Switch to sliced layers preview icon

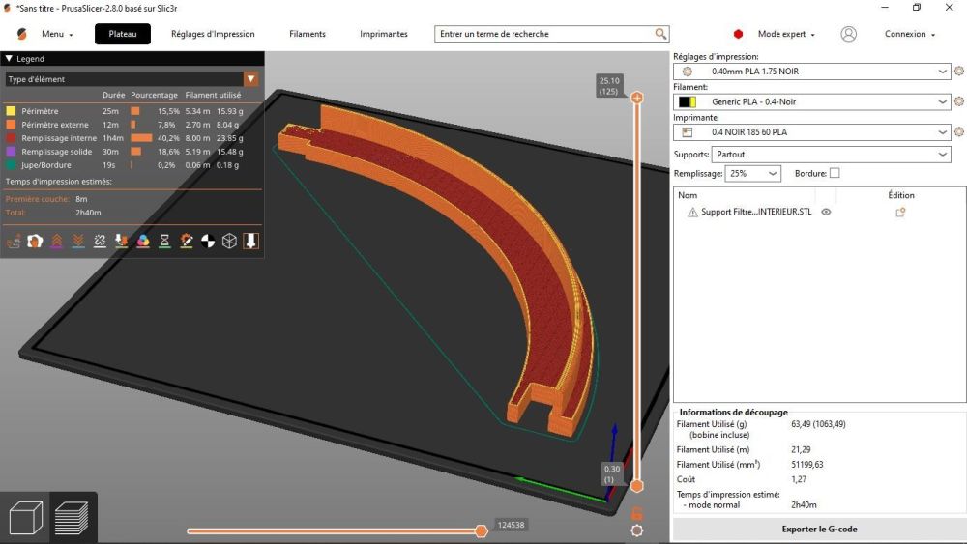71,516
